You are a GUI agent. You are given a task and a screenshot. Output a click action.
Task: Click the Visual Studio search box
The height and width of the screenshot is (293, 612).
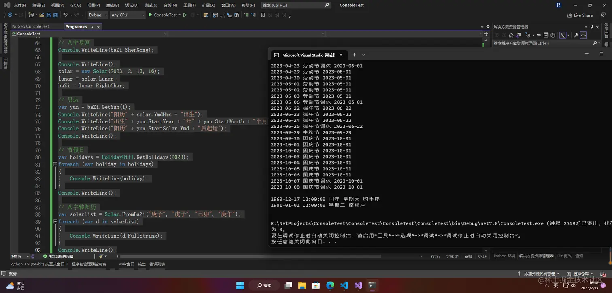pos(295,5)
